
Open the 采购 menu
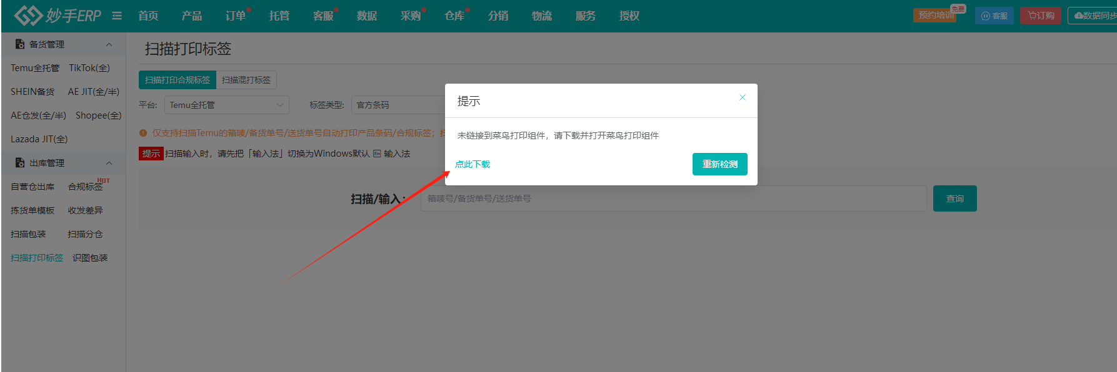(411, 16)
